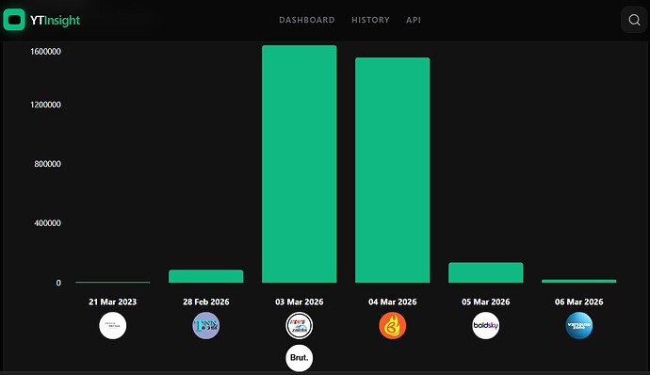Click the 03 Mar 2026 bar

(x=300, y=164)
